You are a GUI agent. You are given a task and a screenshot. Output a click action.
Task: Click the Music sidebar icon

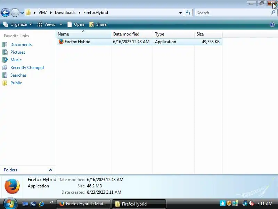(x=5, y=60)
